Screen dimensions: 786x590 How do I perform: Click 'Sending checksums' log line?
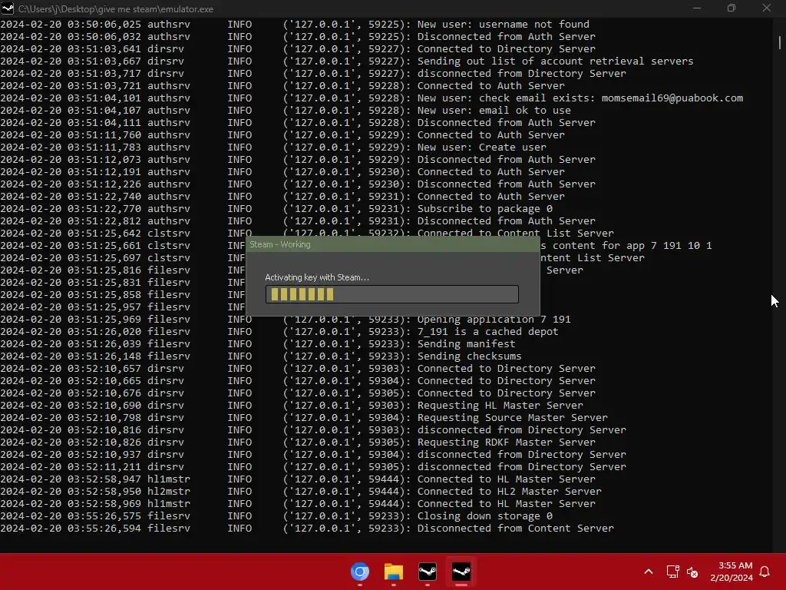469,356
